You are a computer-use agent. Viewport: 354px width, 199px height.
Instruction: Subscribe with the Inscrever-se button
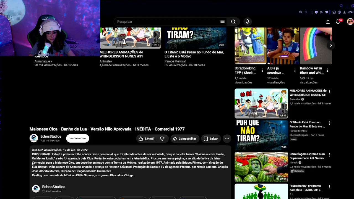coord(77,138)
